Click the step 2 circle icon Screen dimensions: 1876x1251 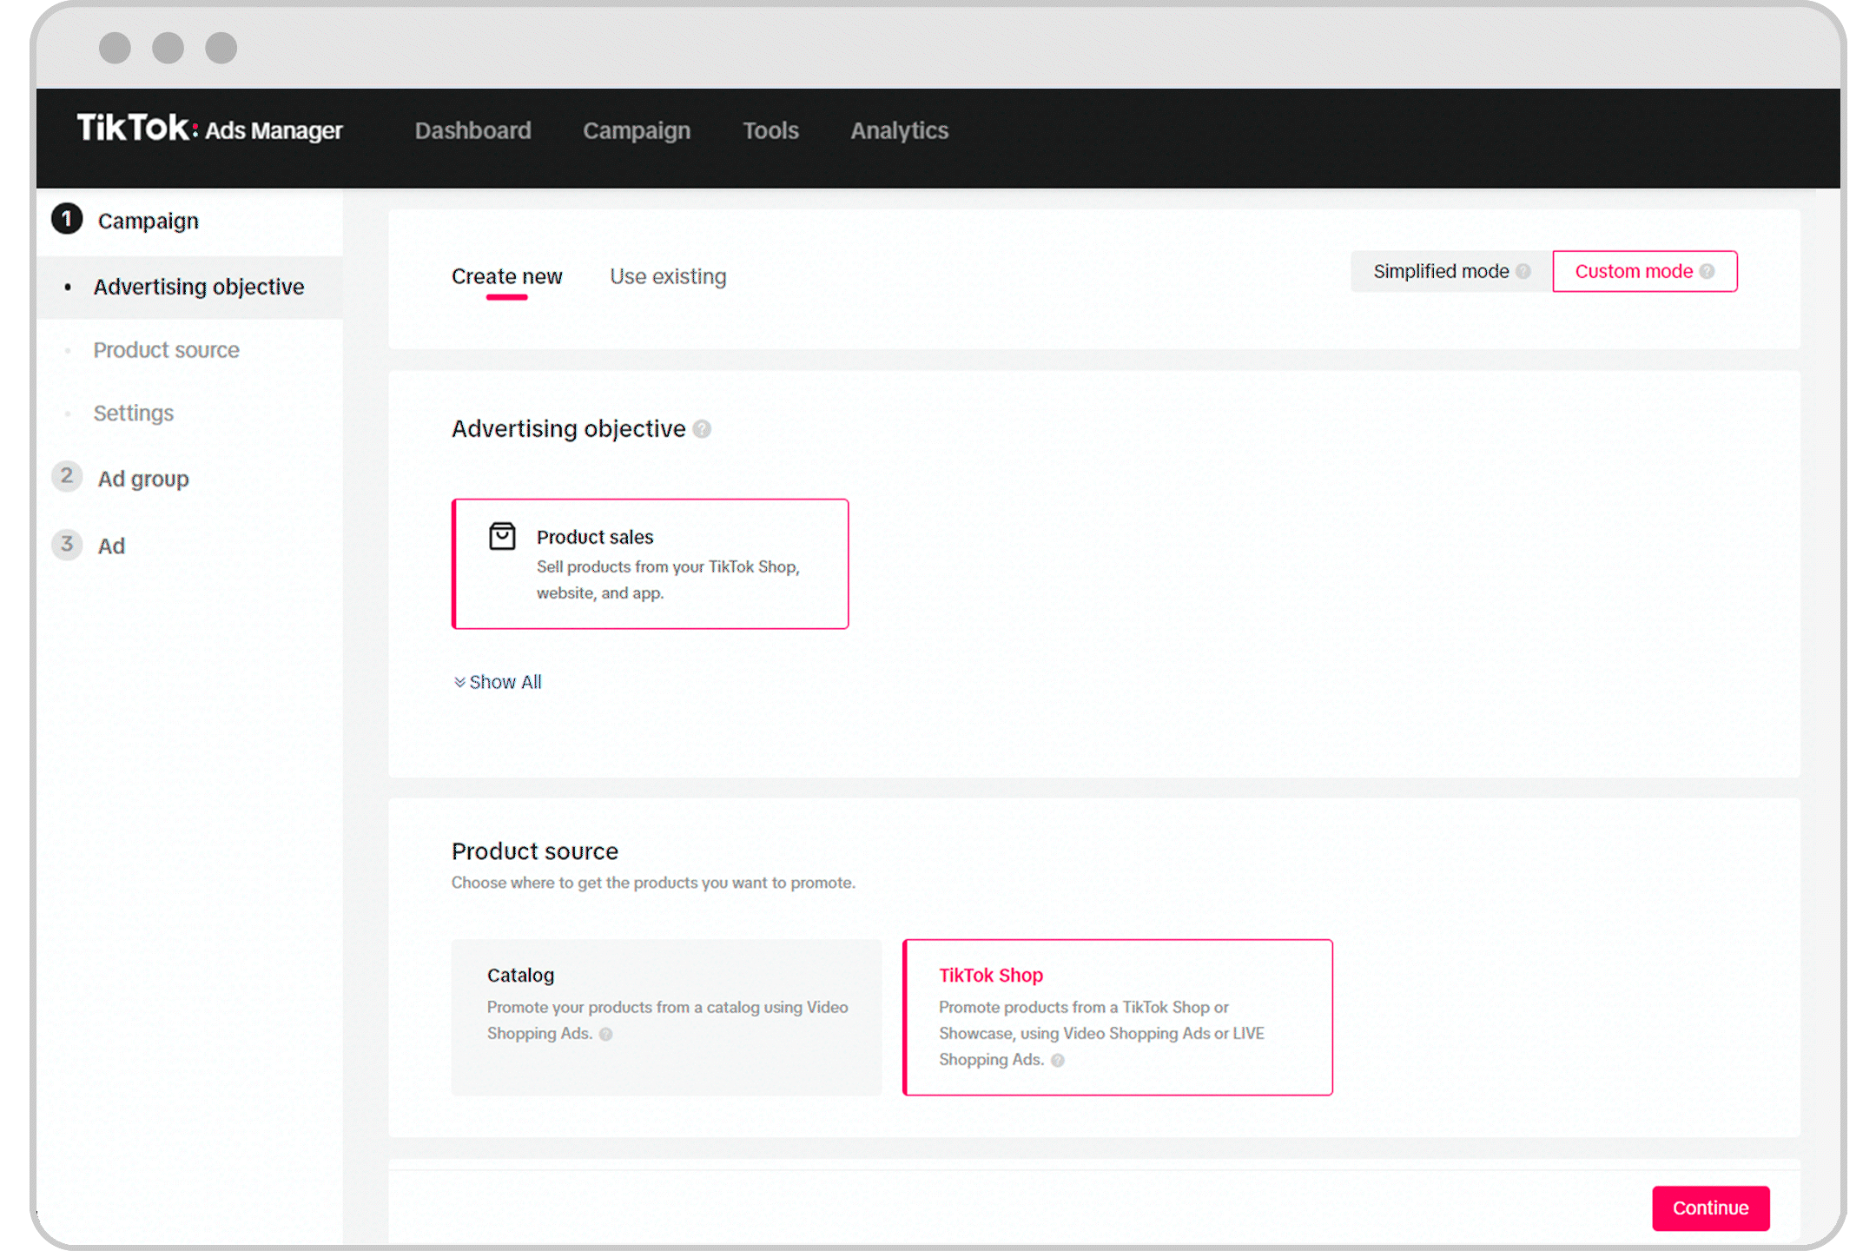point(67,476)
